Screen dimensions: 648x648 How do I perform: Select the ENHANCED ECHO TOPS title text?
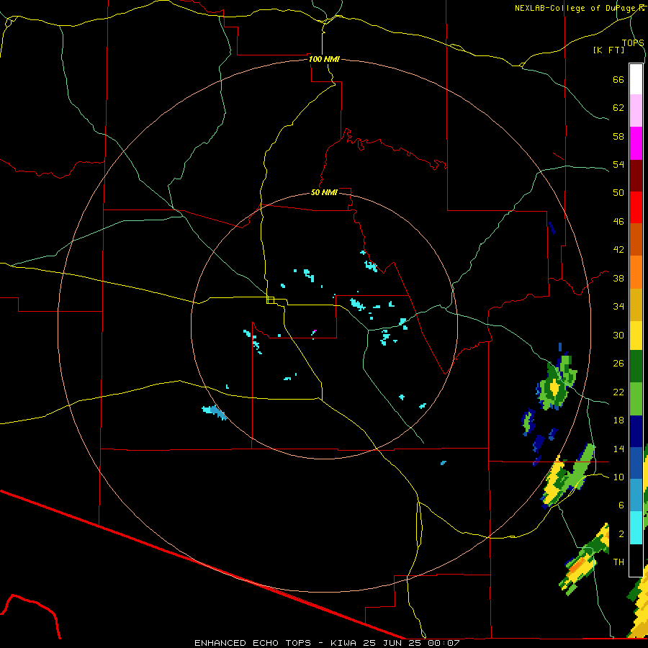pos(253,643)
